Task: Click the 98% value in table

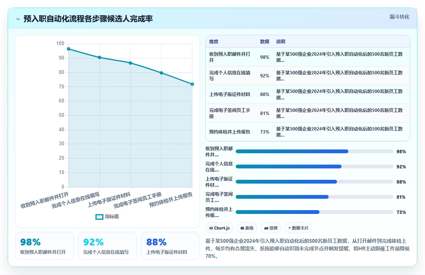Action: [264, 57]
